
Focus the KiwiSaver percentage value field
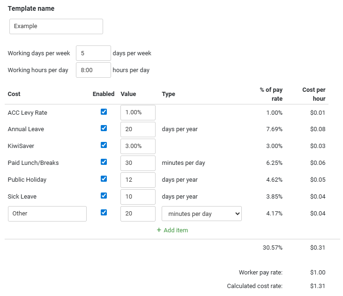coord(138,146)
